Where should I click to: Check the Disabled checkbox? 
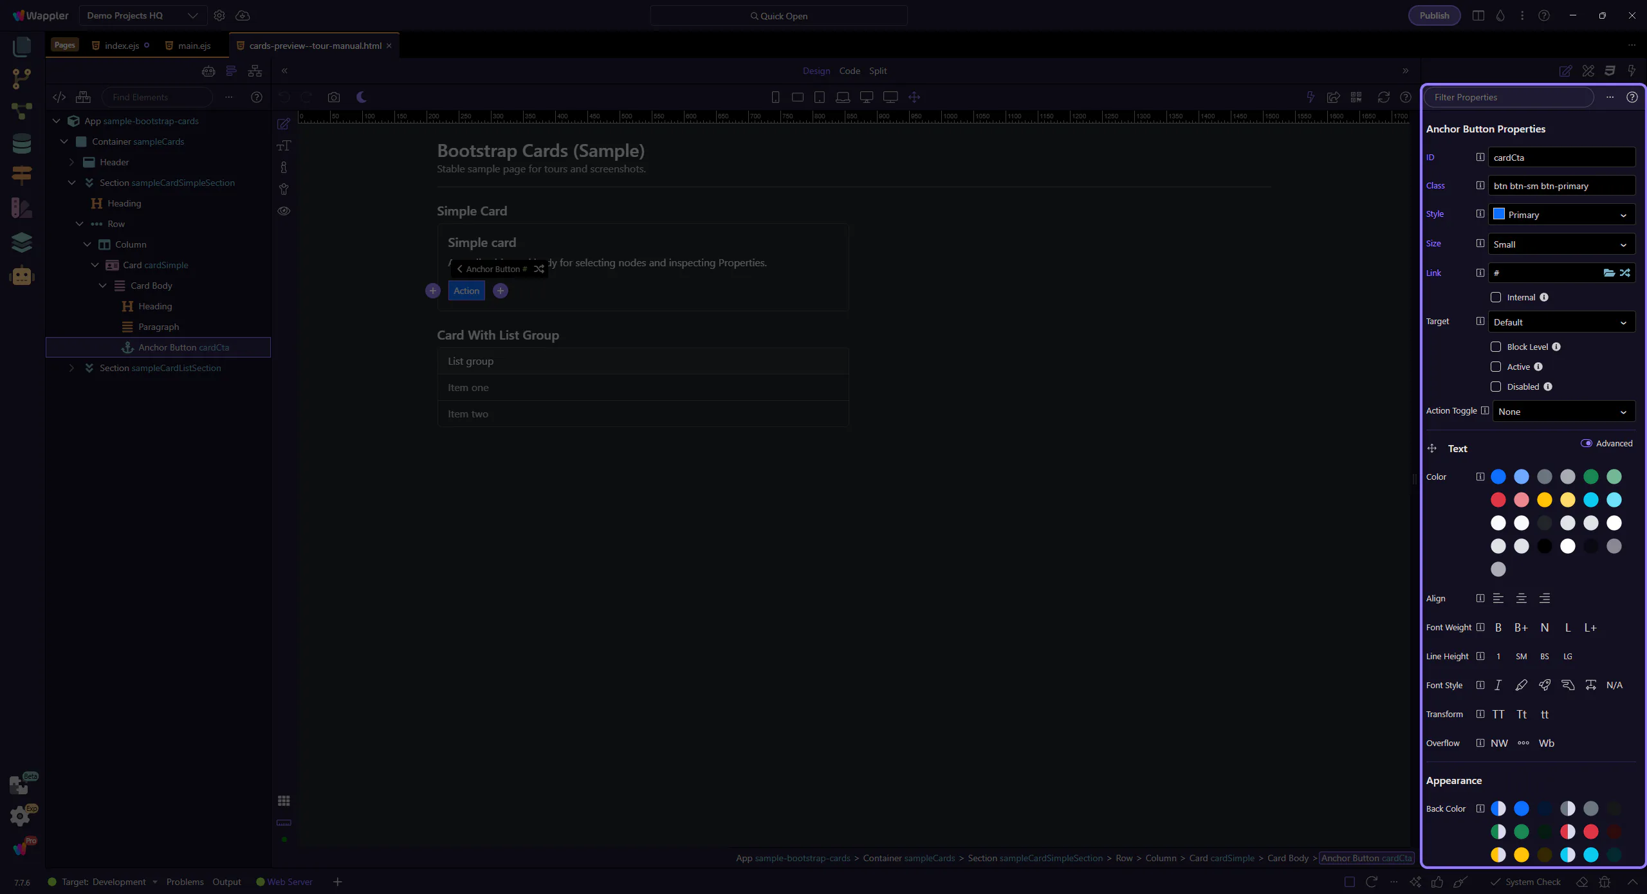tap(1496, 387)
